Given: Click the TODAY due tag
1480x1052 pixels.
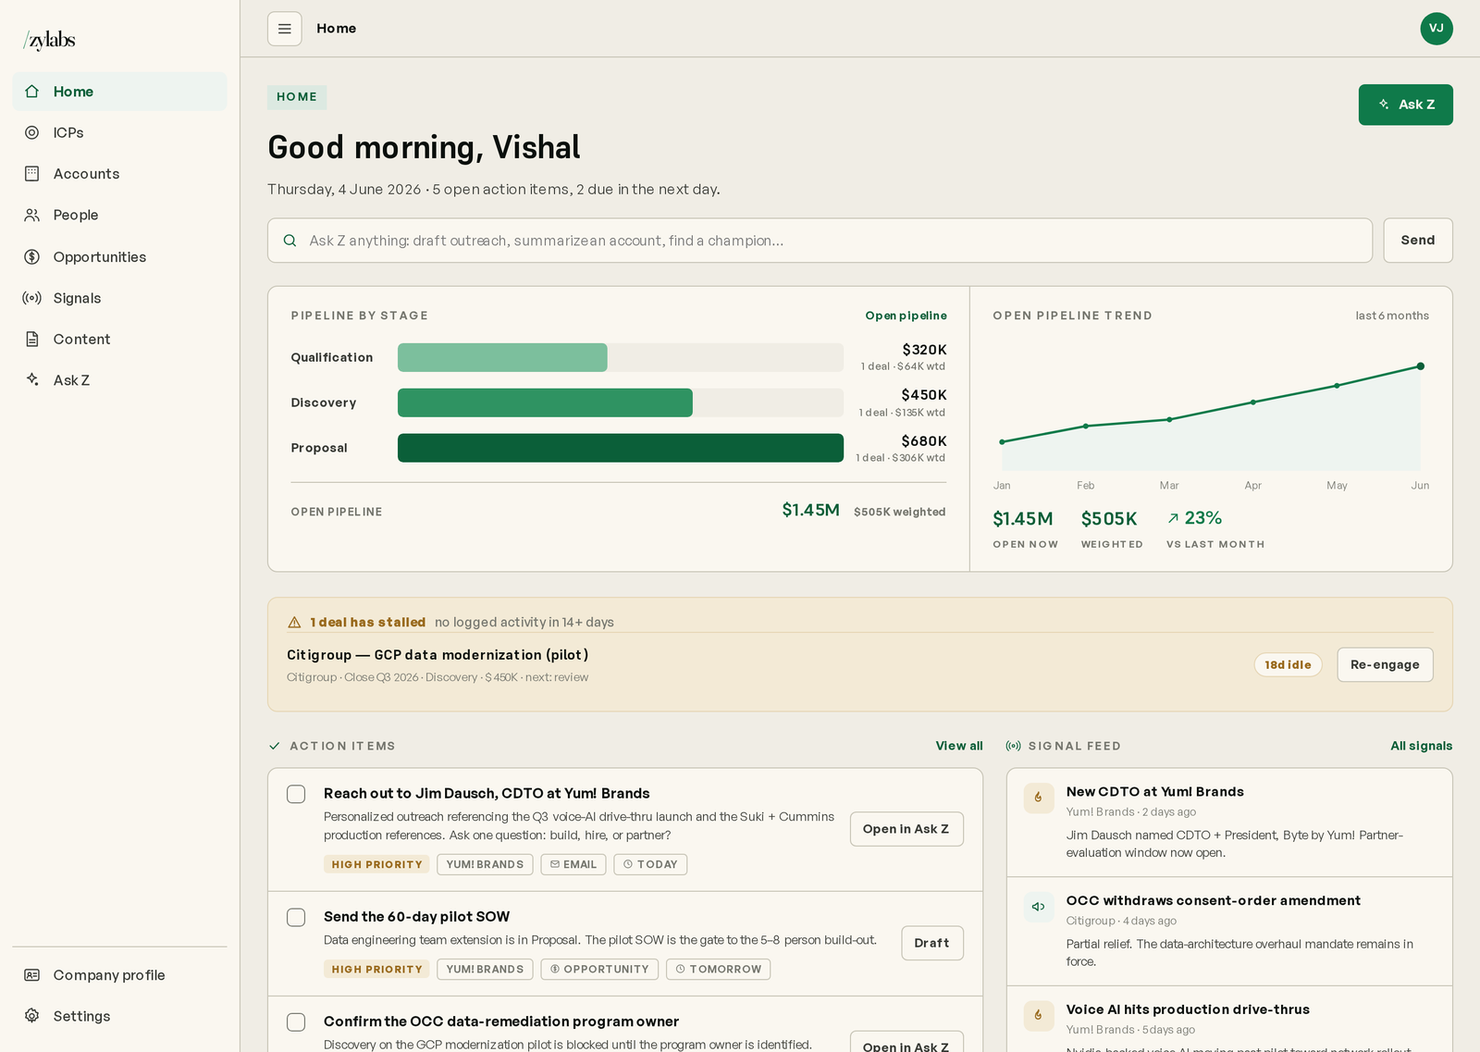Looking at the screenshot, I should 650,864.
